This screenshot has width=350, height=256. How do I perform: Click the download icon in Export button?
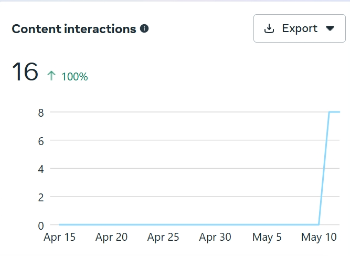[x=269, y=28]
